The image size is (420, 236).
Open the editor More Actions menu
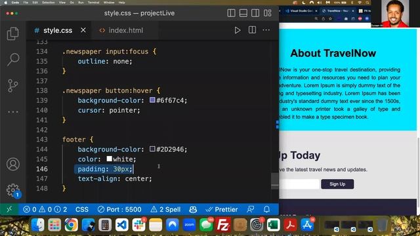[266, 30]
